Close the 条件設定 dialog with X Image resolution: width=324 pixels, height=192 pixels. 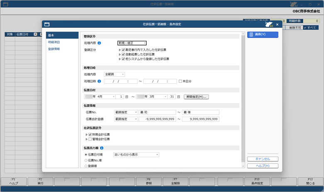277,24
